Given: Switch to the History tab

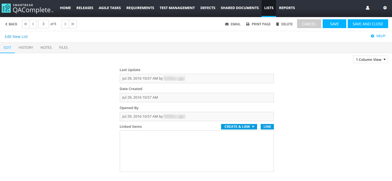Looking at the screenshot, I should (x=26, y=48).
